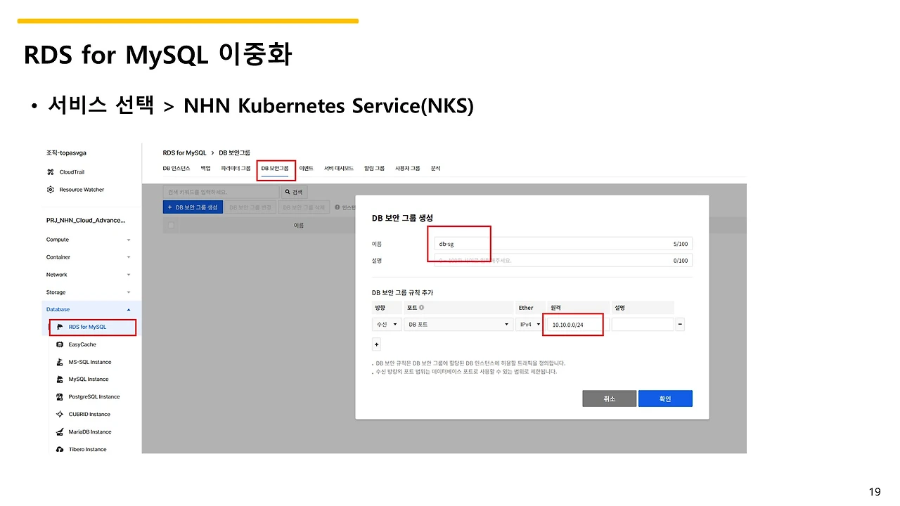The height and width of the screenshot is (506, 900).
Task: Click RDS for MySQL in the breadcrumb
Action: [184, 153]
